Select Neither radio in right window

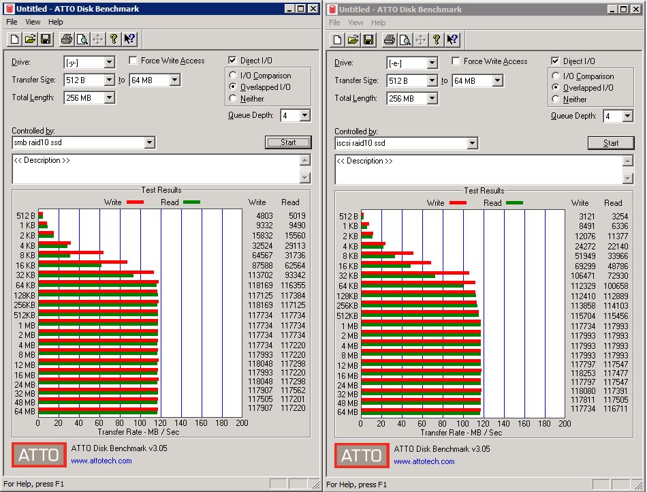pos(556,99)
